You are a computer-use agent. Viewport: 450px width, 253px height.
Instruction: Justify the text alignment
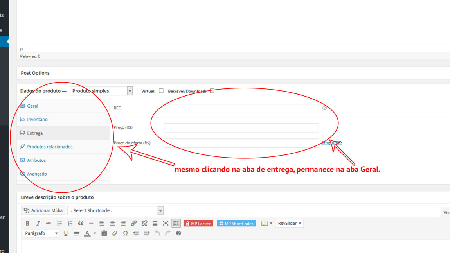coord(76,233)
